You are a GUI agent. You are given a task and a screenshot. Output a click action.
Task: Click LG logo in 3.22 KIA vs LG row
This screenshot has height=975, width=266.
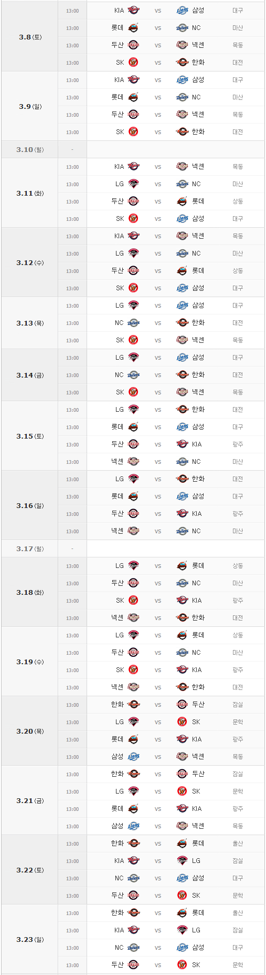(x=182, y=861)
